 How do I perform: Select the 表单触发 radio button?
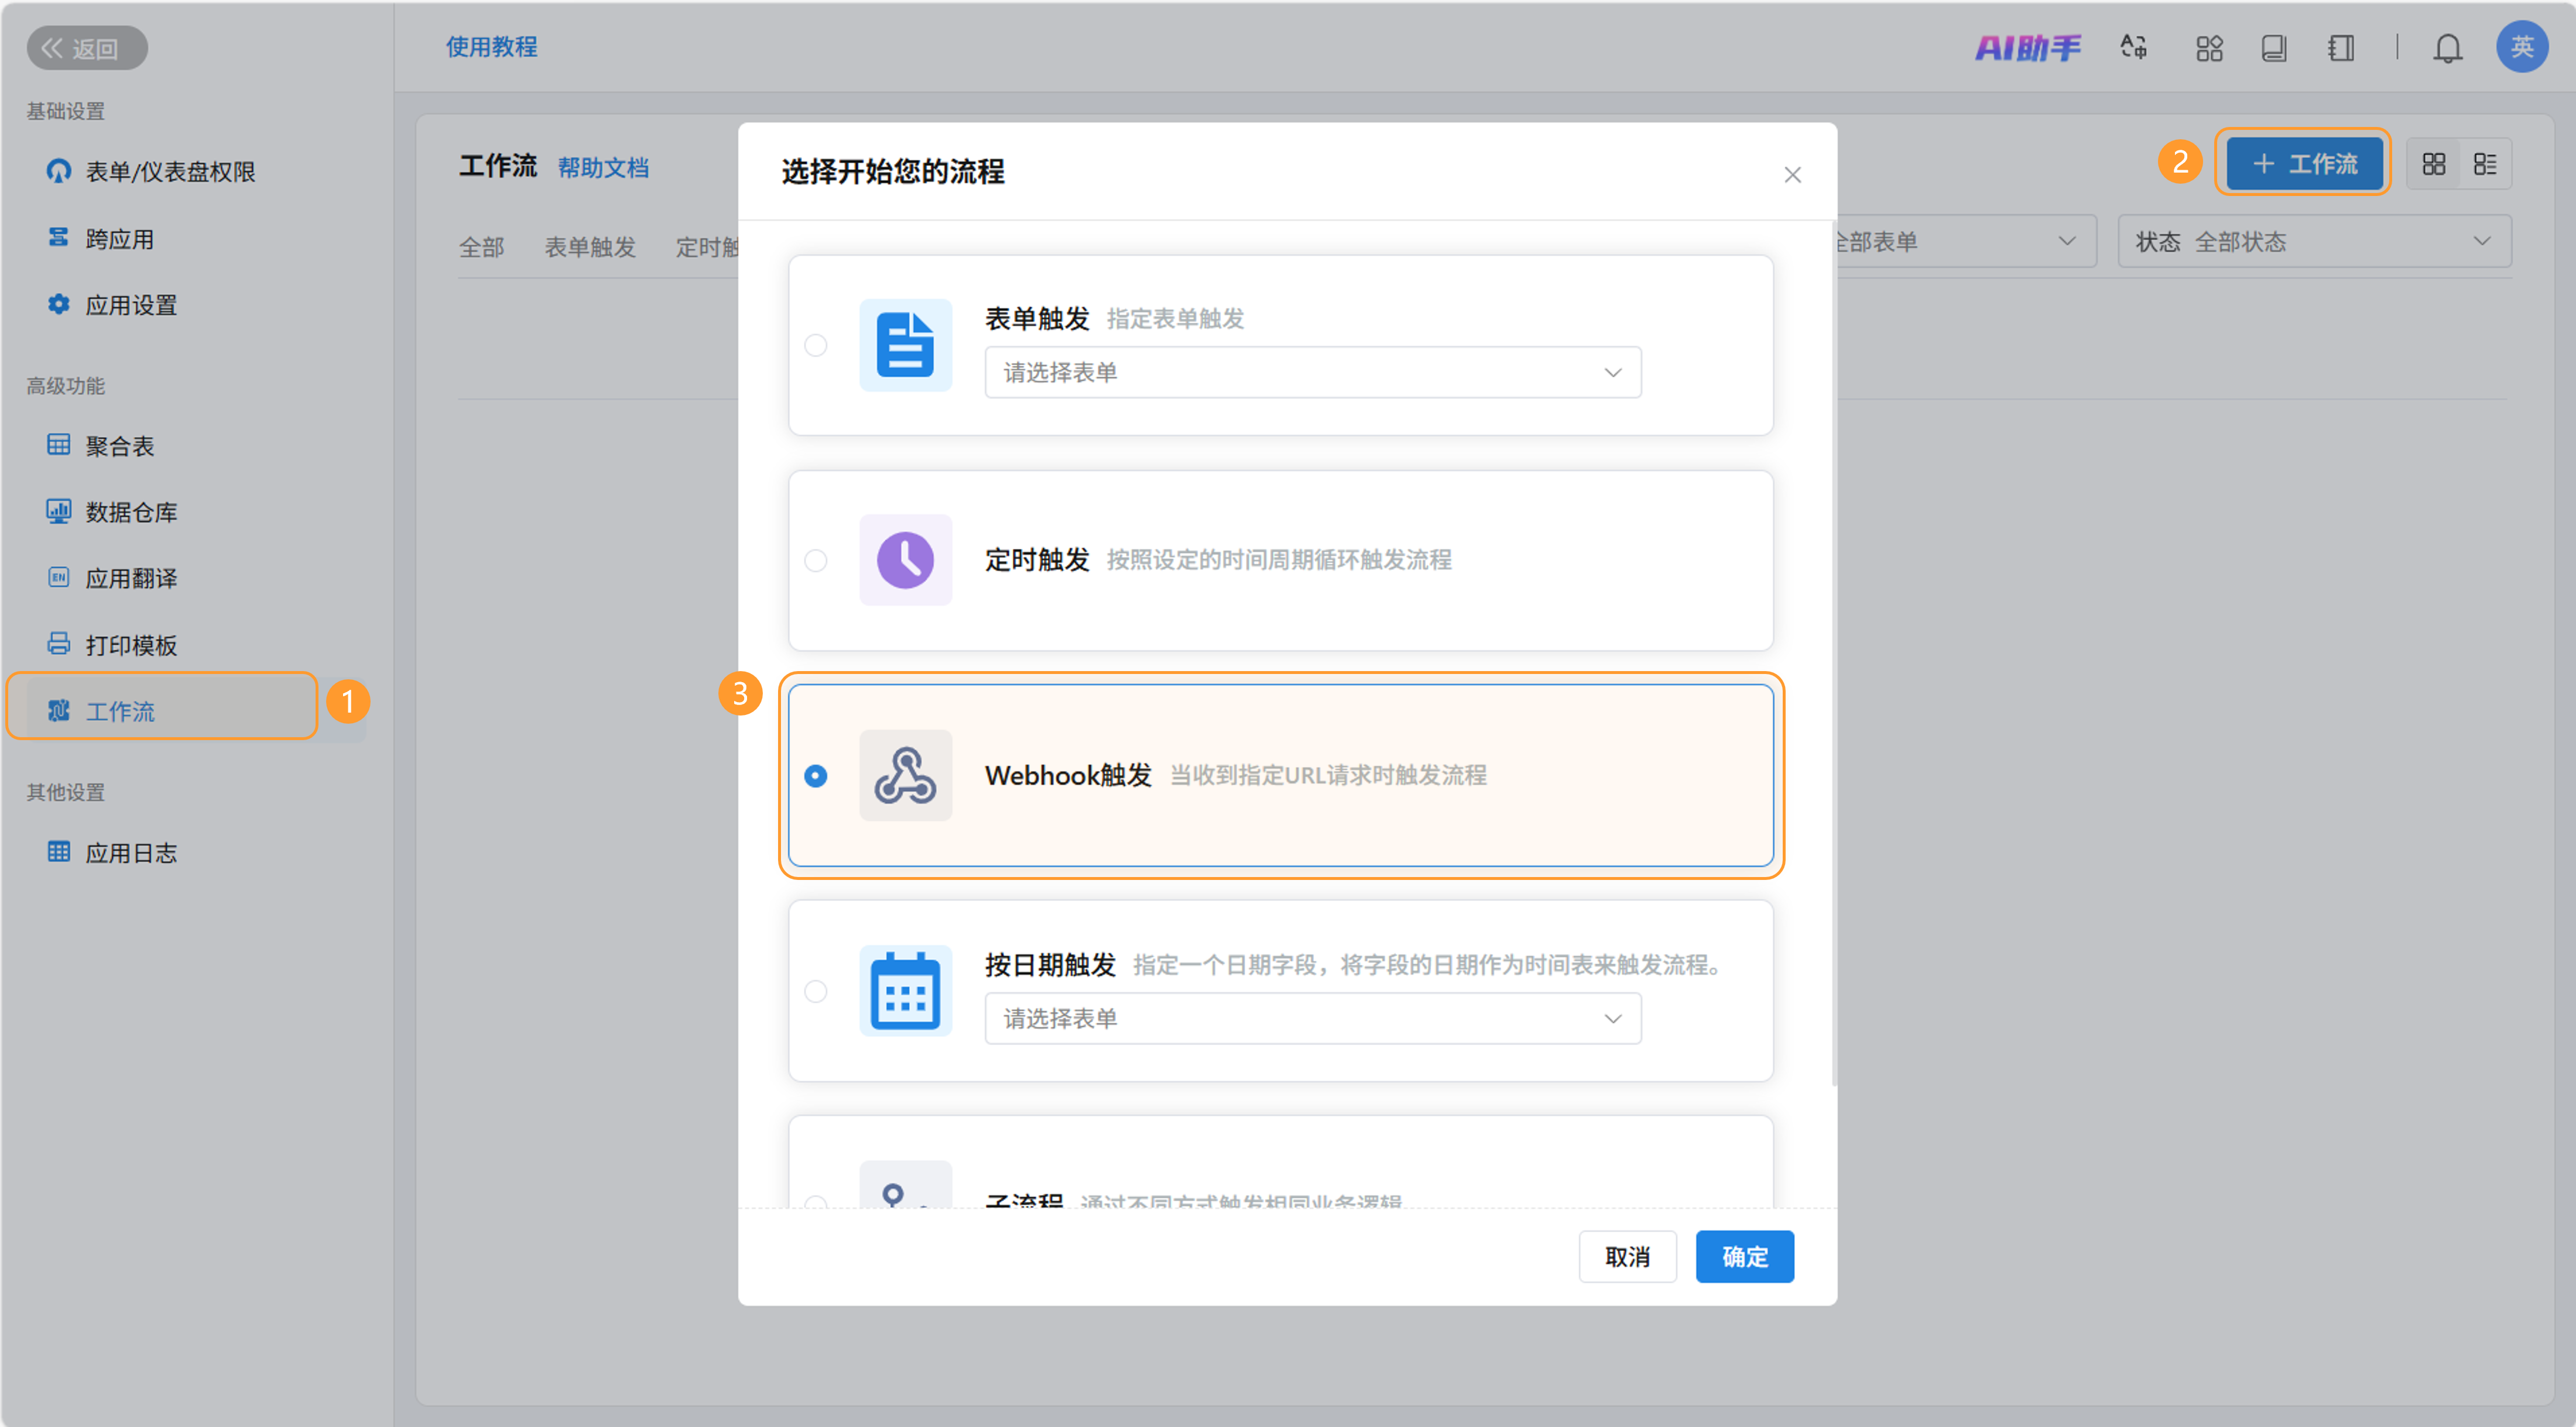pyautogui.click(x=815, y=345)
